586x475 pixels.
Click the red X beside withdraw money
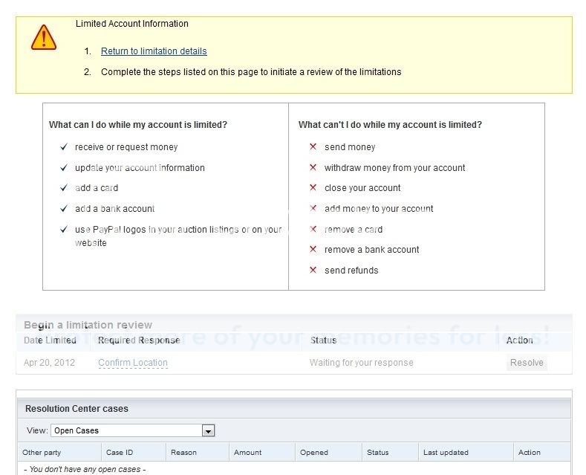click(313, 167)
